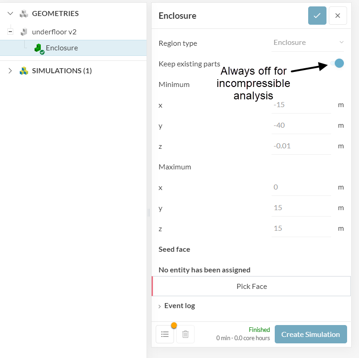Click the Maximum z input field

tap(301, 228)
